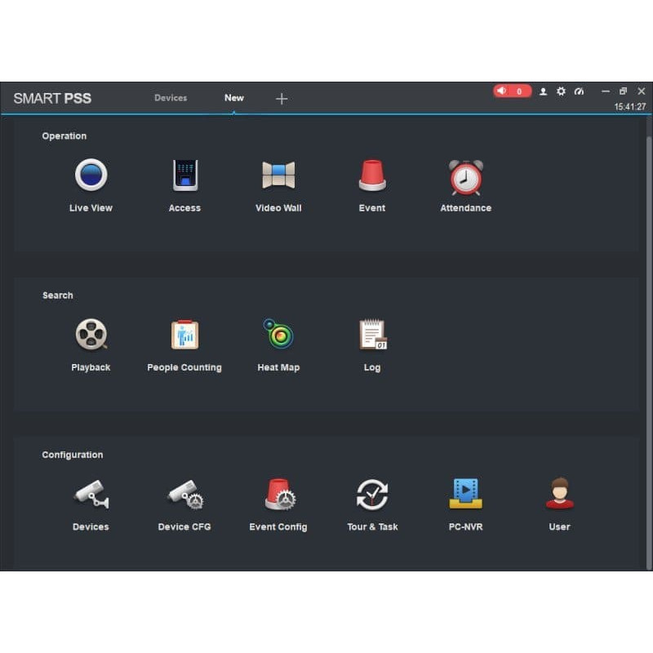Open Event Config settings icon

(278, 494)
